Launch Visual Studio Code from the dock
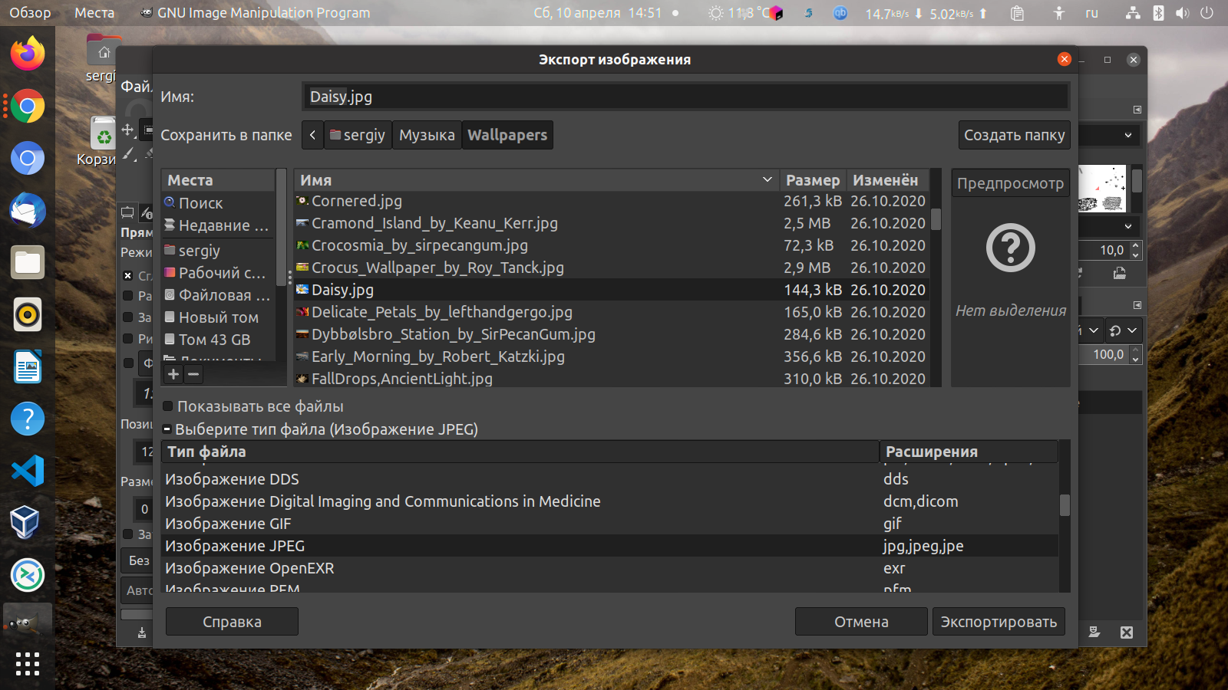This screenshot has height=690, width=1228. pyautogui.click(x=28, y=471)
